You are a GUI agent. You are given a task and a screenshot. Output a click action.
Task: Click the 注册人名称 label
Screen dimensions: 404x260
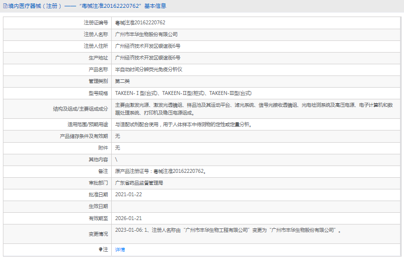[x=96, y=35]
